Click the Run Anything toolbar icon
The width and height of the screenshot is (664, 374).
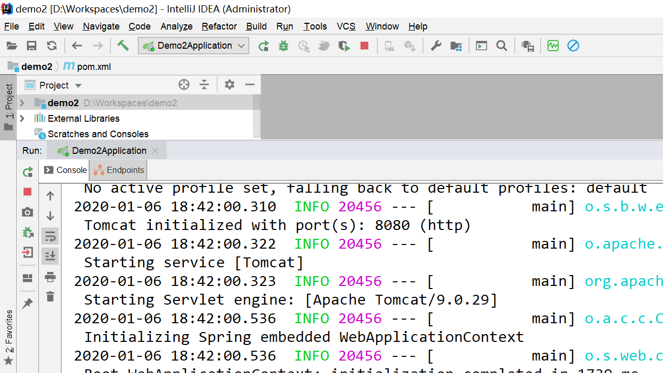pyautogui.click(x=482, y=46)
